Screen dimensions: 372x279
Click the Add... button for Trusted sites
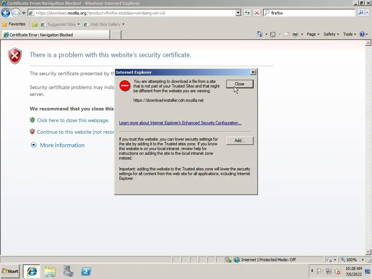tap(240, 141)
